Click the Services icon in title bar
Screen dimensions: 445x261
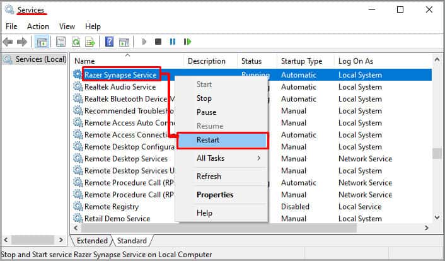click(x=9, y=9)
